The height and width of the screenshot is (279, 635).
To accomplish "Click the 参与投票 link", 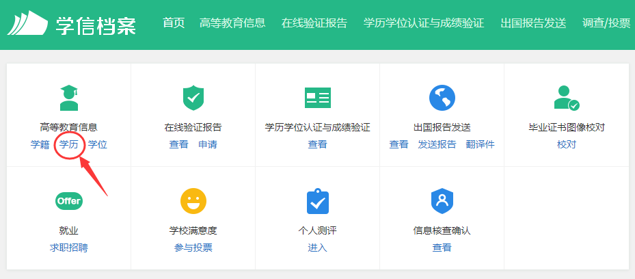I will point(193,248).
